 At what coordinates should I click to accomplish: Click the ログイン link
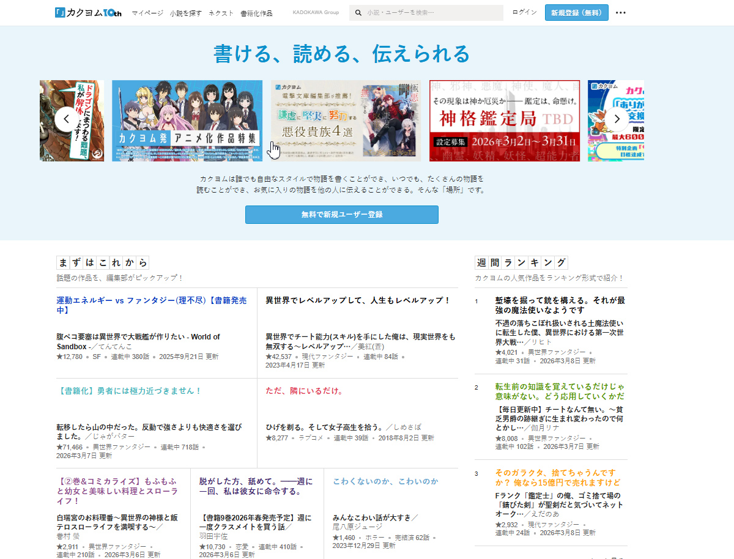(524, 12)
